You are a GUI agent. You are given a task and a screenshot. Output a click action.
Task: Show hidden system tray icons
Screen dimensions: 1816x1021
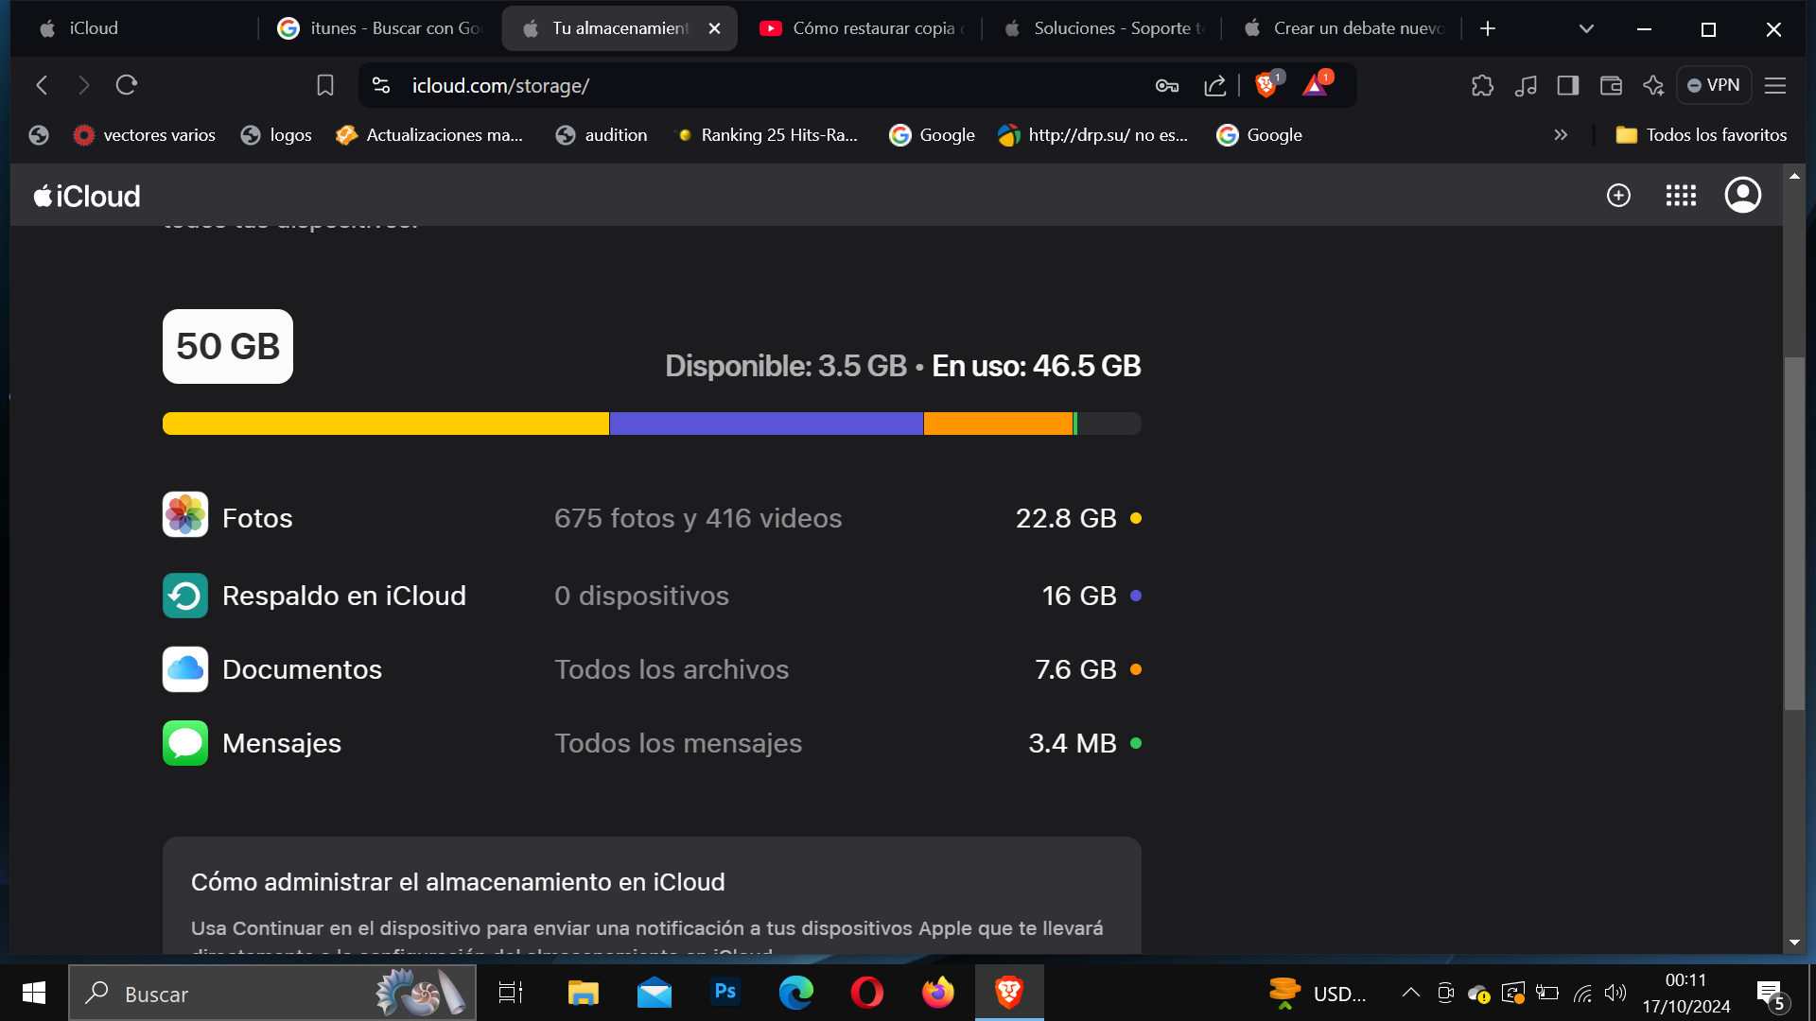(1410, 993)
